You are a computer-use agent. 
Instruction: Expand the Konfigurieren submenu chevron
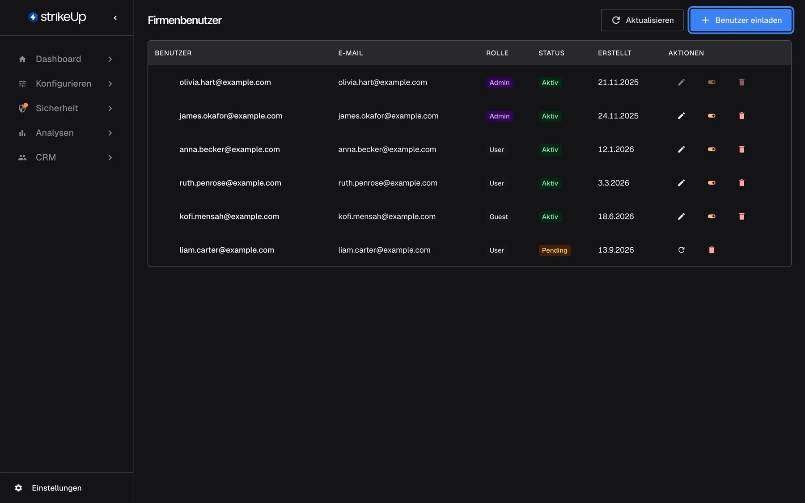[x=110, y=84]
